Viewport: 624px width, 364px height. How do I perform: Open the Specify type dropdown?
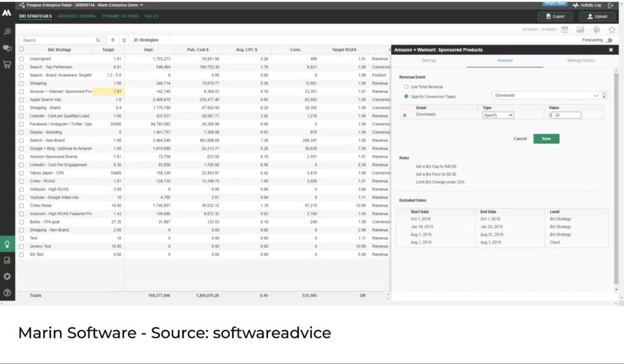pos(498,115)
